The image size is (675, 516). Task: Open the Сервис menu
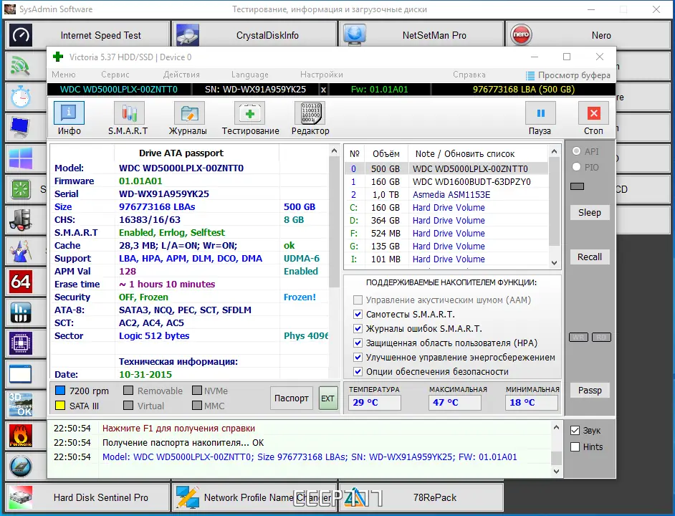pyautogui.click(x=115, y=75)
